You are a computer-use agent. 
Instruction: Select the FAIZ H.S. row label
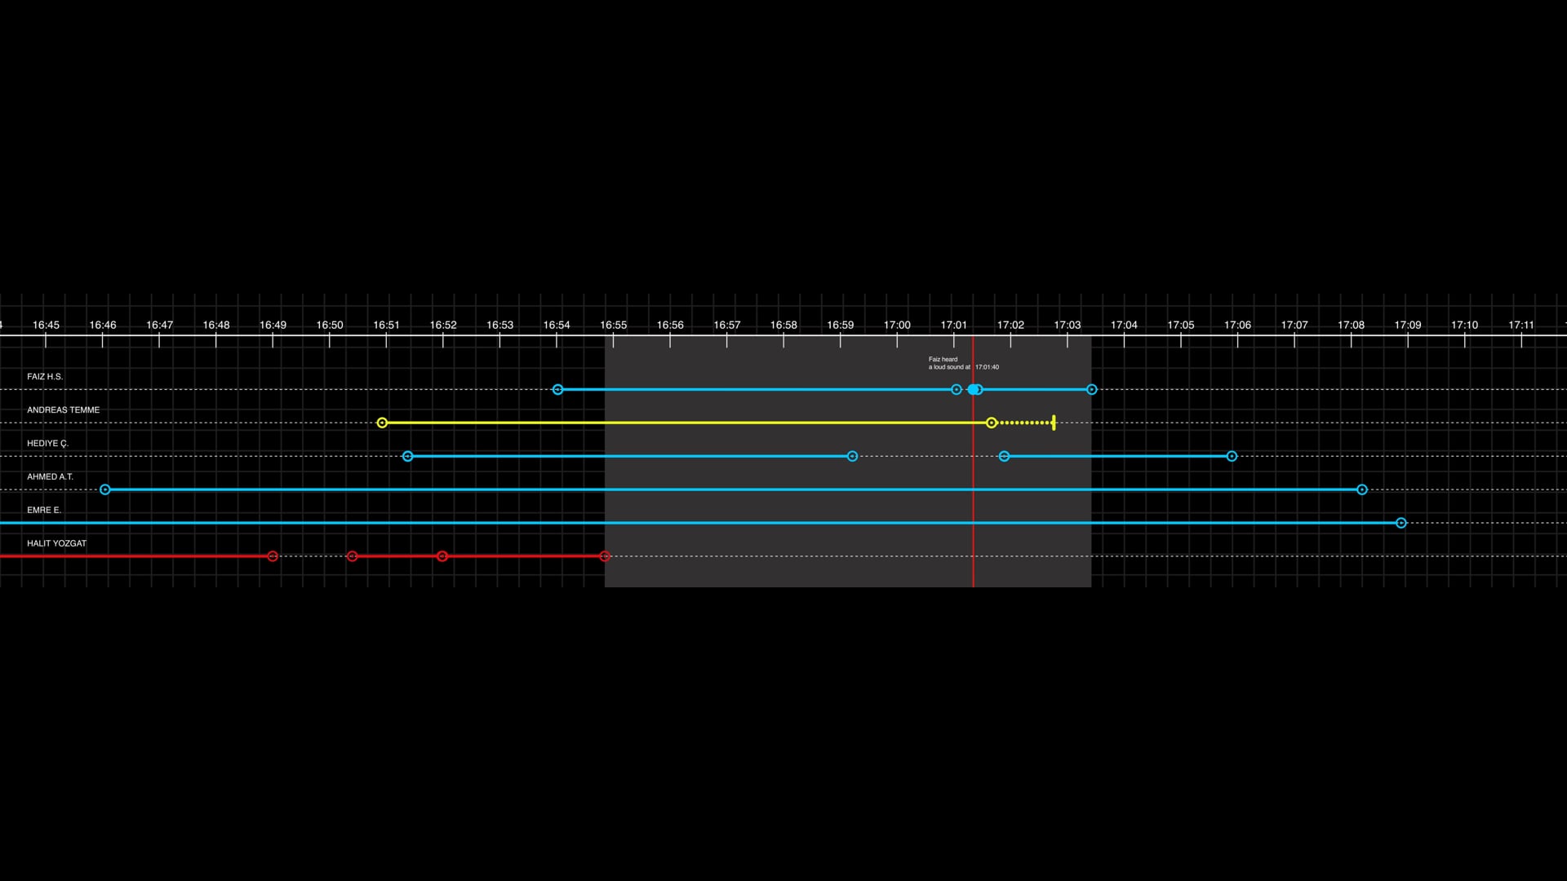(x=45, y=377)
